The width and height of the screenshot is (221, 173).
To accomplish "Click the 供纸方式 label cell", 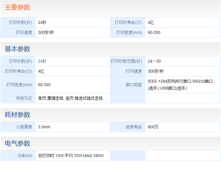I will pyautogui.click(x=18, y=98).
